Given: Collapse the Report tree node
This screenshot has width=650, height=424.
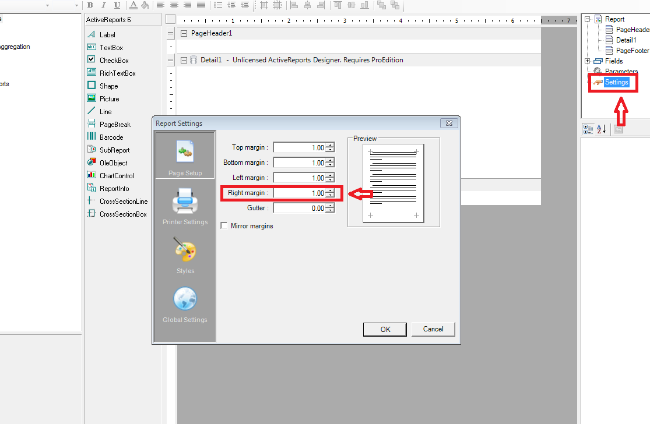Looking at the screenshot, I should 588,18.
